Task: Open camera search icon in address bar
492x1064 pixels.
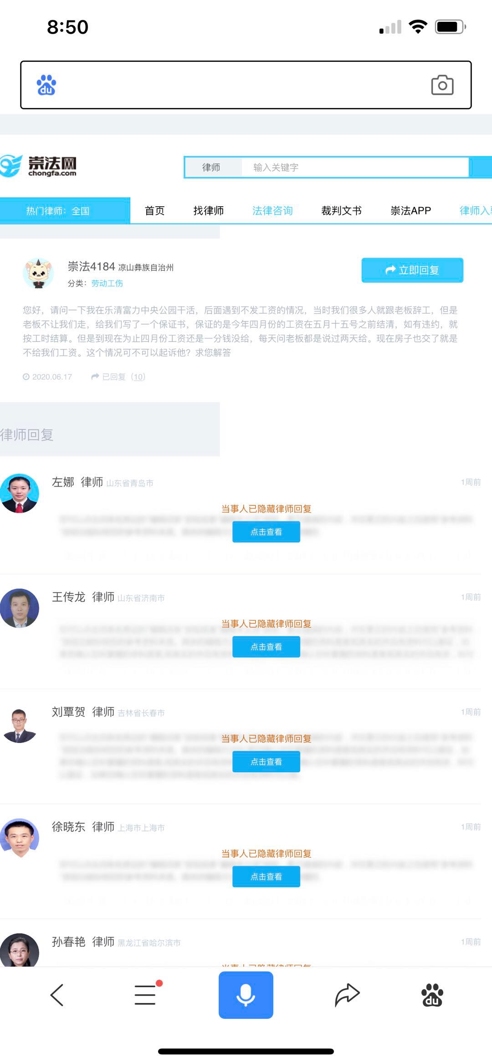Action: (x=442, y=85)
